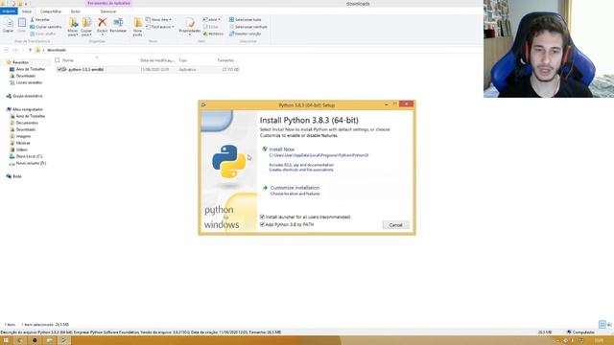
Task: Switch to details view icon in status bar
Action: [602, 324]
